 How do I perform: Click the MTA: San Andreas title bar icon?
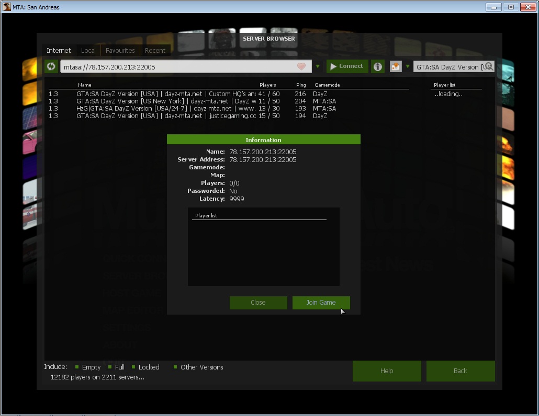point(6,7)
